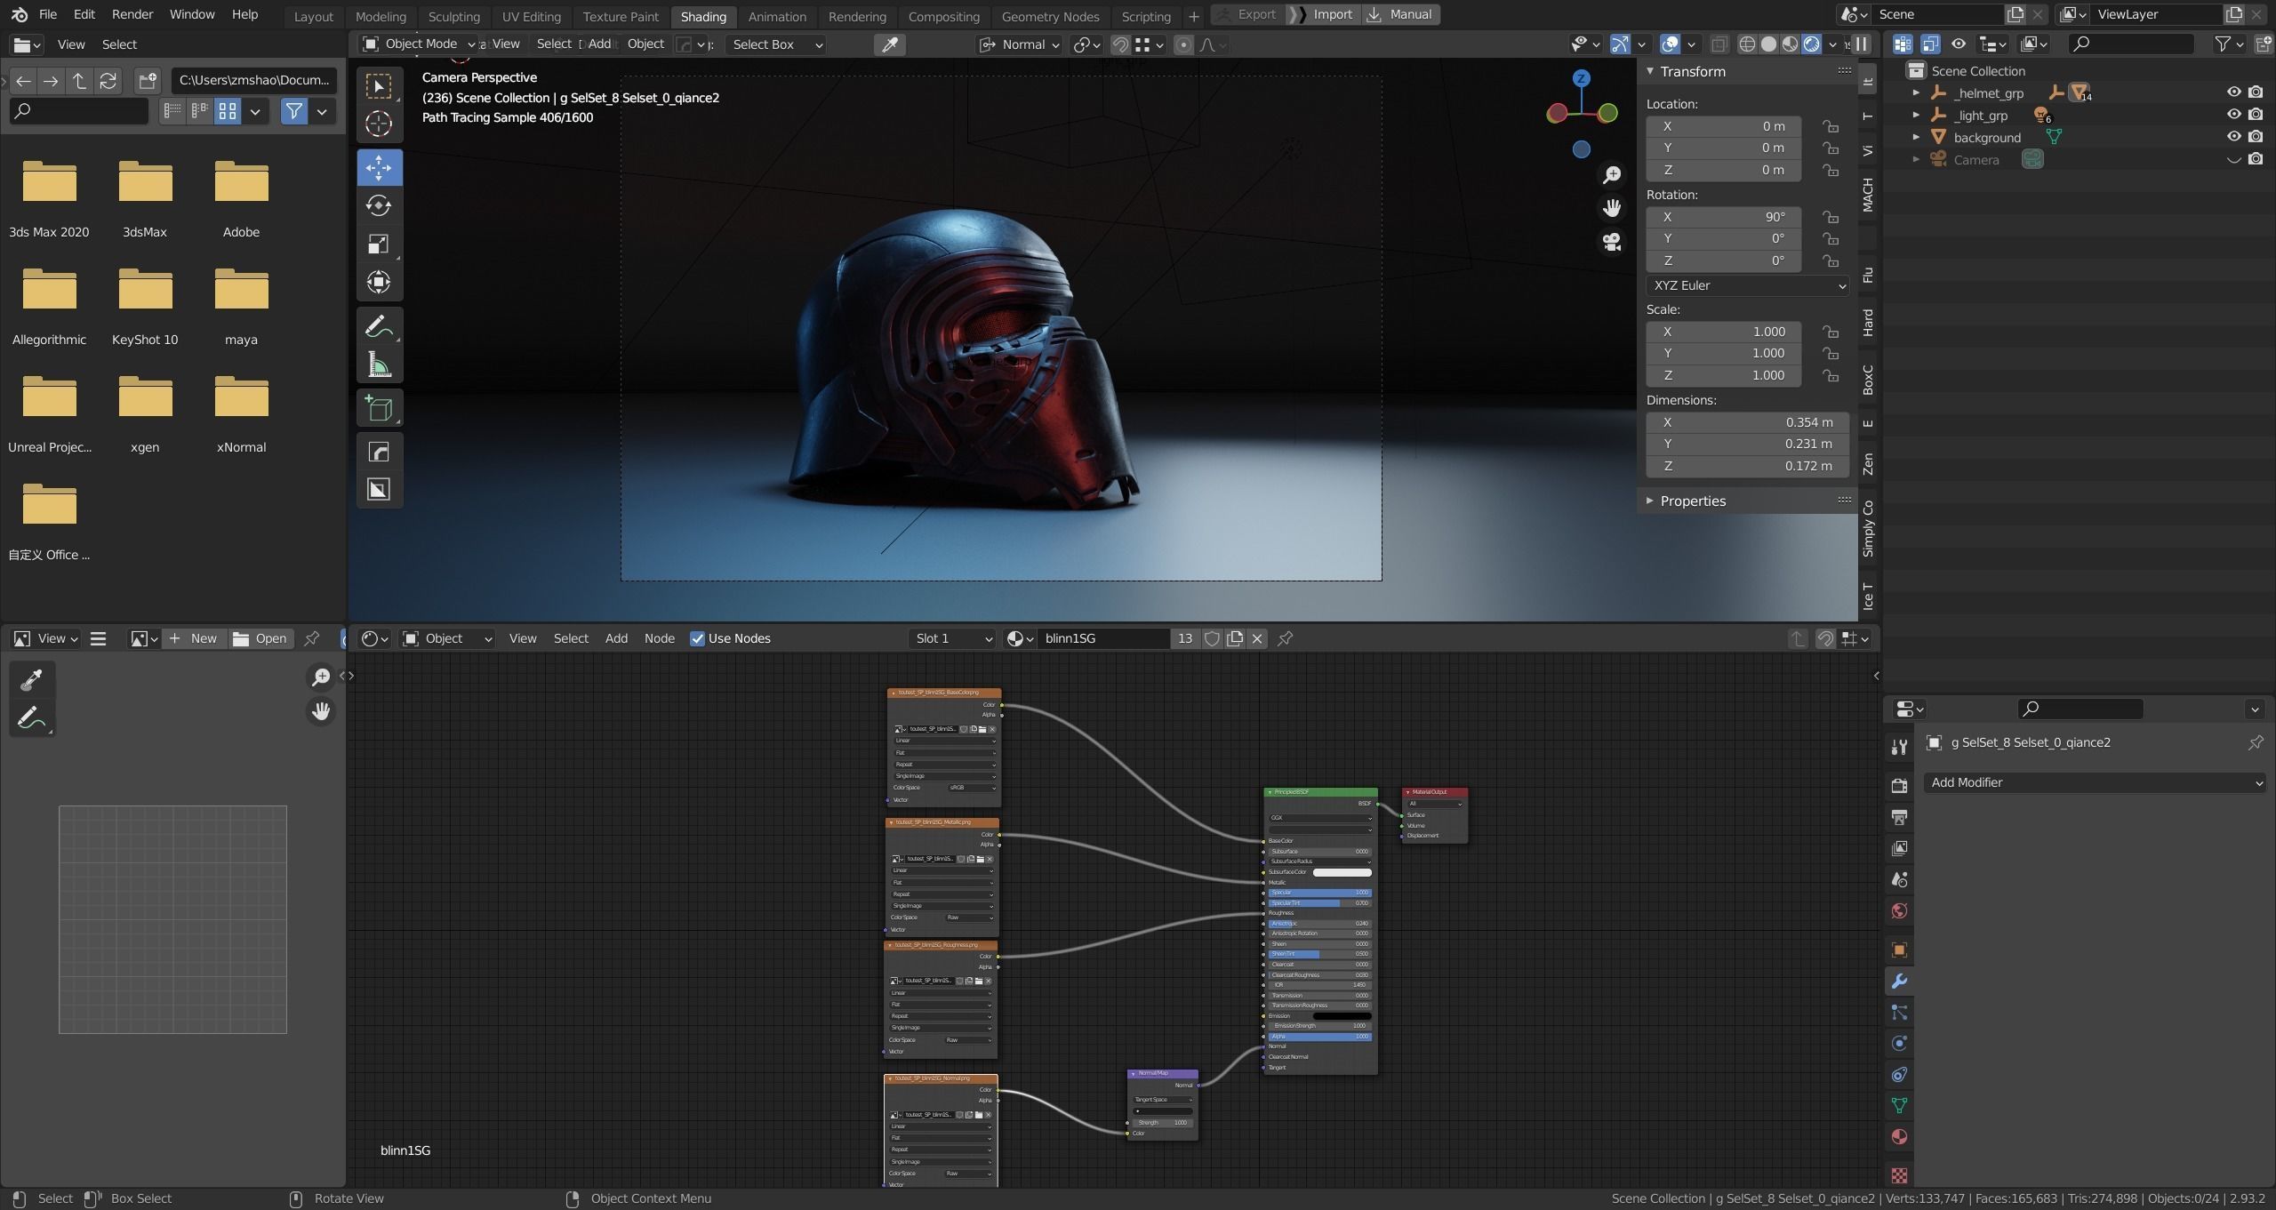This screenshot has height=1210, width=2276.
Task: Disable Camera in renders
Action: click(2256, 159)
